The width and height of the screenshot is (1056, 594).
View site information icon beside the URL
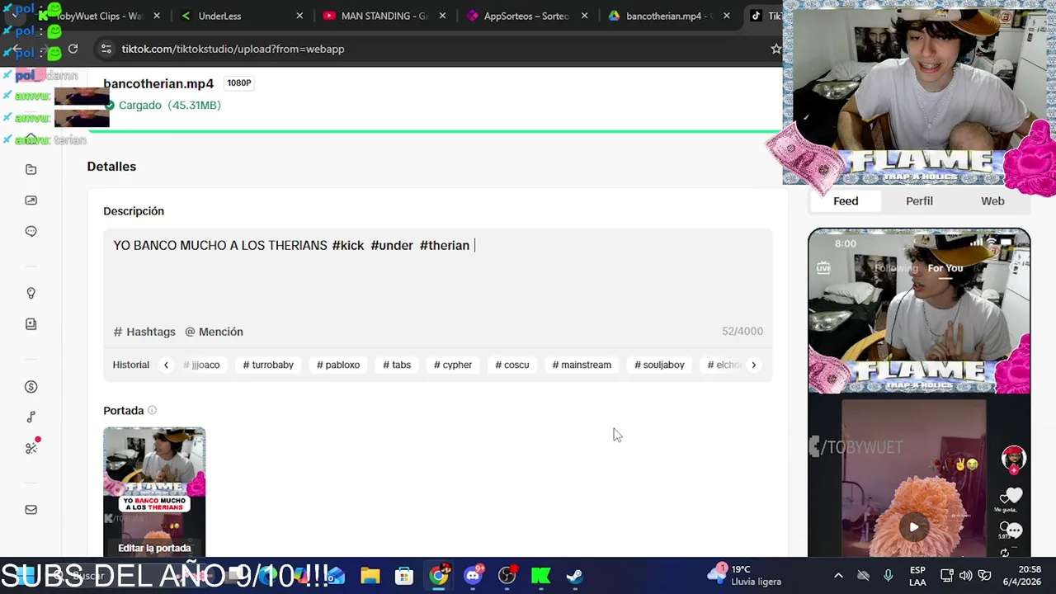pyautogui.click(x=106, y=49)
